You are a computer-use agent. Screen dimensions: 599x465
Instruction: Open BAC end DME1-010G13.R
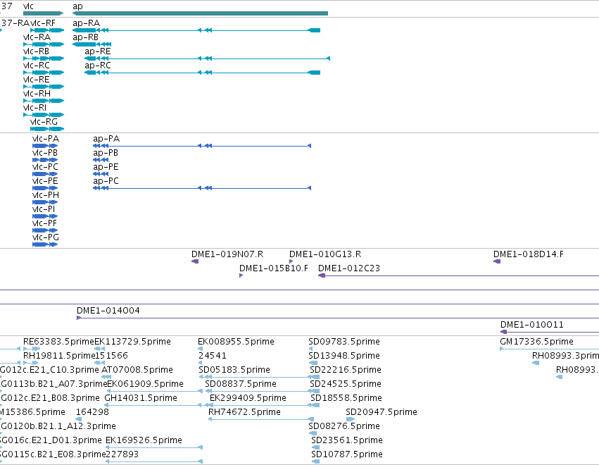[x=325, y=254]
